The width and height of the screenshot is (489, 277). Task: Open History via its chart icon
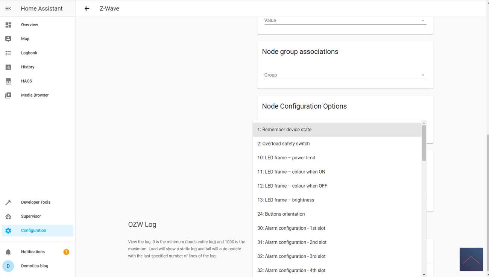click(8, 67)
